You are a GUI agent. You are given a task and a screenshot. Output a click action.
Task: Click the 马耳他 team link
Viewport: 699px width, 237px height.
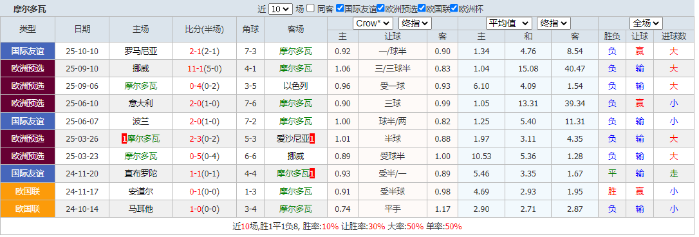[141, 209]
